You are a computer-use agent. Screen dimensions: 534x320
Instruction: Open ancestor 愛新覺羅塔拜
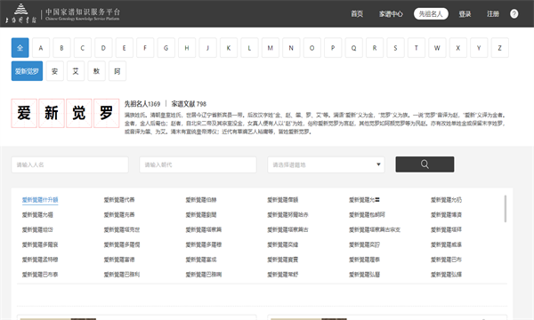click(446, 230)
